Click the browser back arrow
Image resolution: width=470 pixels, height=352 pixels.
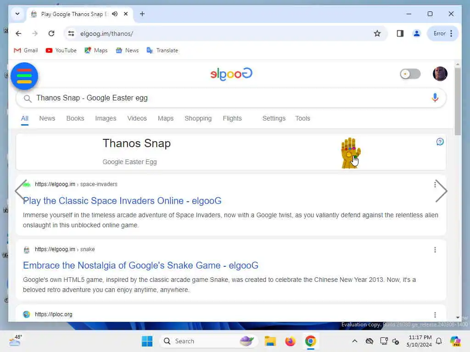tap(18, 33)
